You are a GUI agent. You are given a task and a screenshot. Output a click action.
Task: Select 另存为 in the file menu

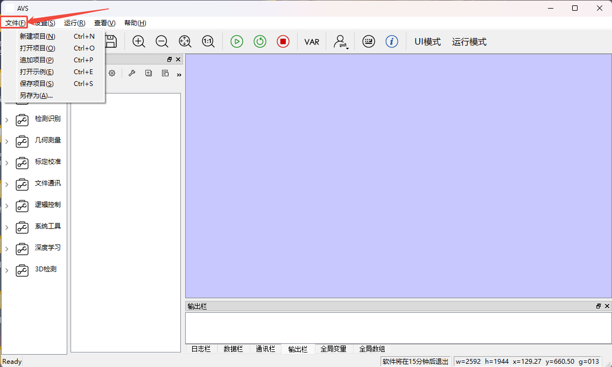coord(36,96)
